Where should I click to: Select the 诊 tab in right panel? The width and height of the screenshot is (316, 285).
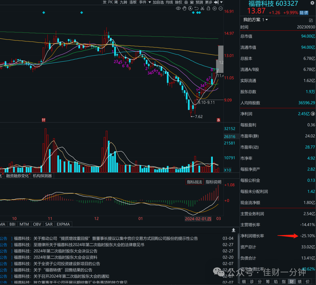252,282
